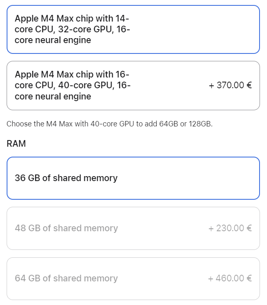
Task: Pick the 48 GB shared memory option
Action: pos(133,228)
